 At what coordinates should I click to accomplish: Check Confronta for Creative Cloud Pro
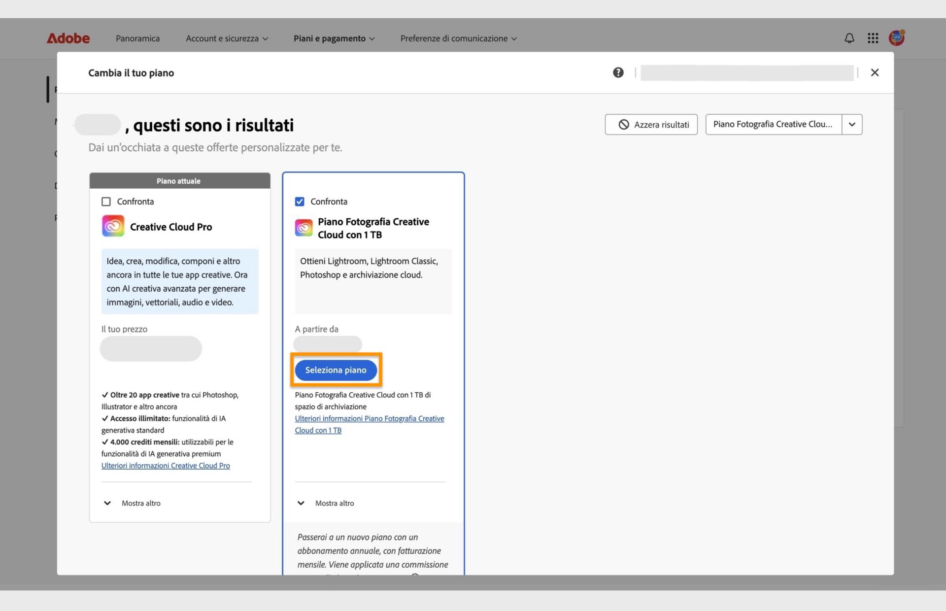click(106, 202)
